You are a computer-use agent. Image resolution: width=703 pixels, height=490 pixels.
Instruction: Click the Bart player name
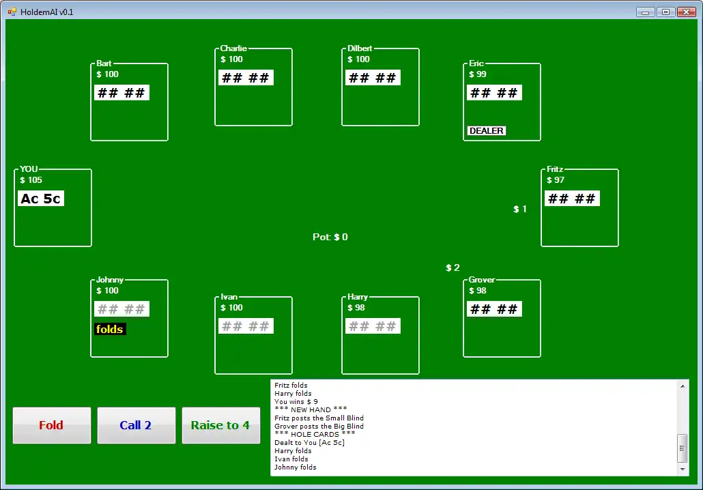[104, 63]
